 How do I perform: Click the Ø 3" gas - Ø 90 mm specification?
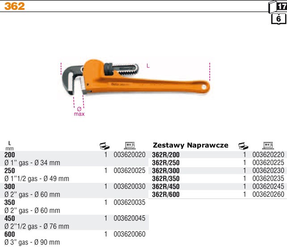point(32,242)
